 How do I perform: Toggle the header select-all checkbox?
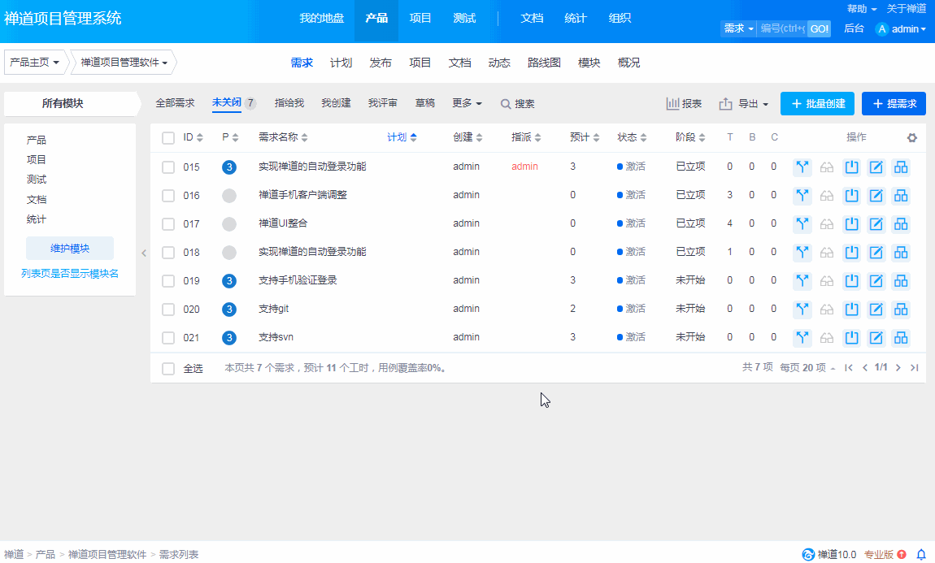tap(168, 138)
